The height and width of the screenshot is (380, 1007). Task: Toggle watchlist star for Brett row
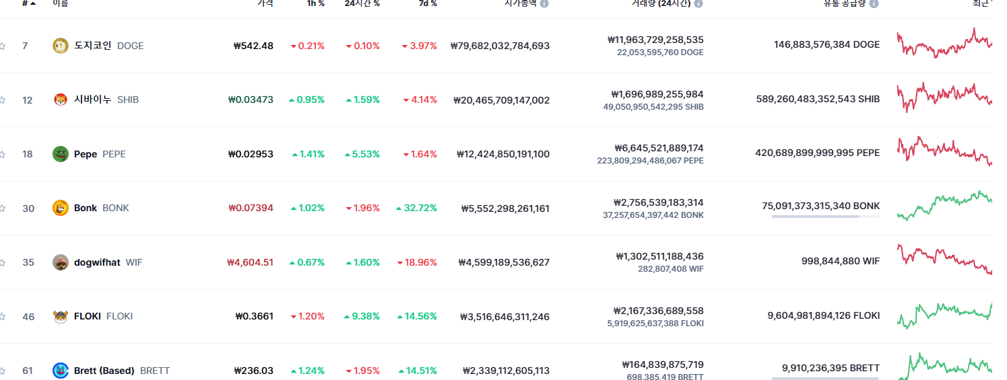pos(3,371)
